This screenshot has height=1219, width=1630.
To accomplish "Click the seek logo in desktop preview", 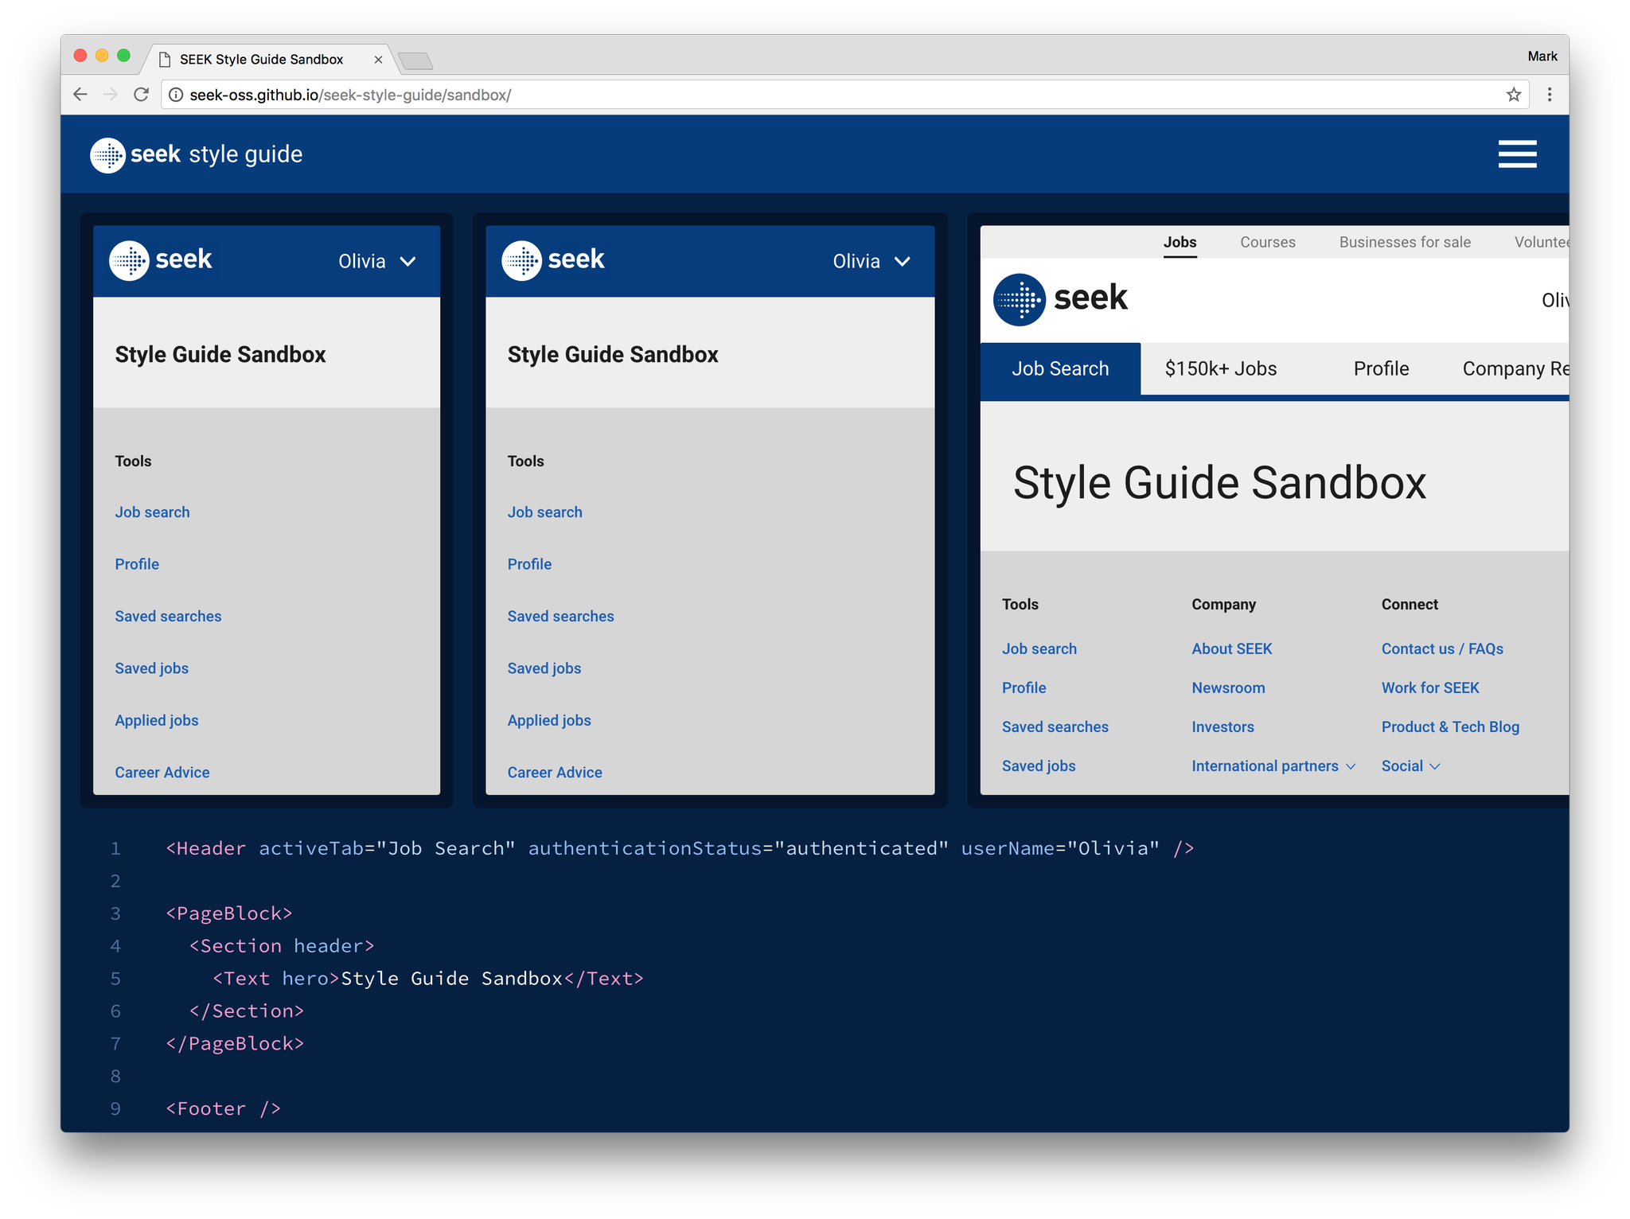I will point(1060,299).
